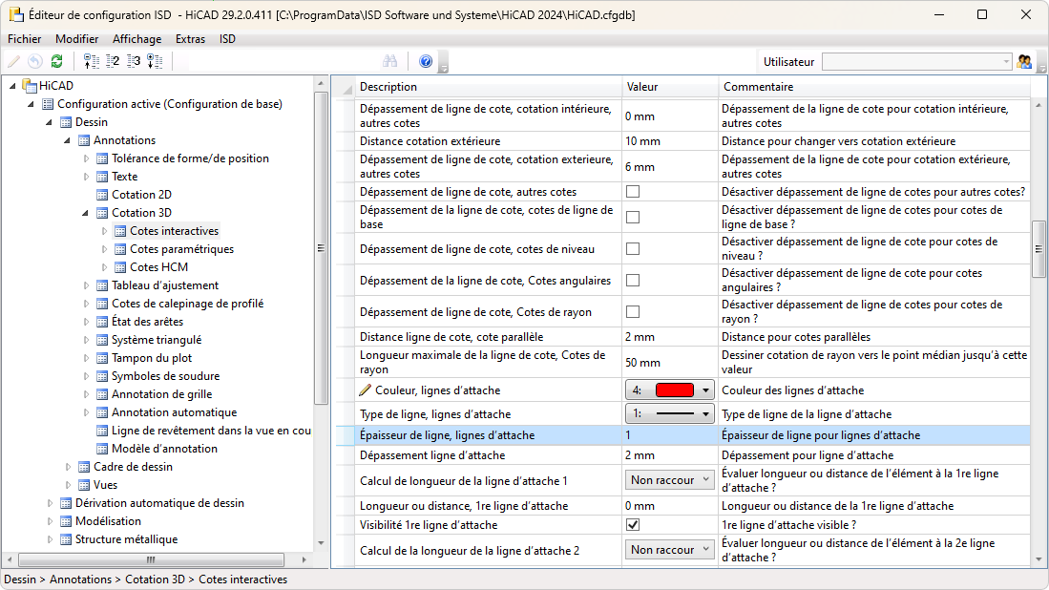The height and width of the screenshot is (590, 1049).
Task: Open Calcul de longueur ligne d'attache 1 dropdown
Action: [x=670, y=480]
